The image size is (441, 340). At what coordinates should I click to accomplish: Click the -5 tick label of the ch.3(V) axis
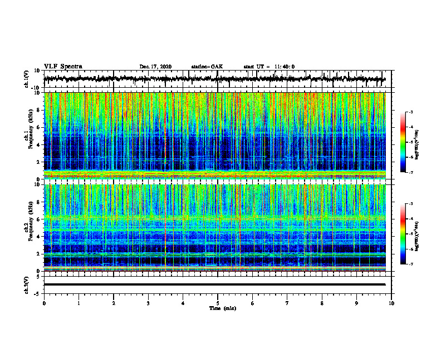[38, 294]
